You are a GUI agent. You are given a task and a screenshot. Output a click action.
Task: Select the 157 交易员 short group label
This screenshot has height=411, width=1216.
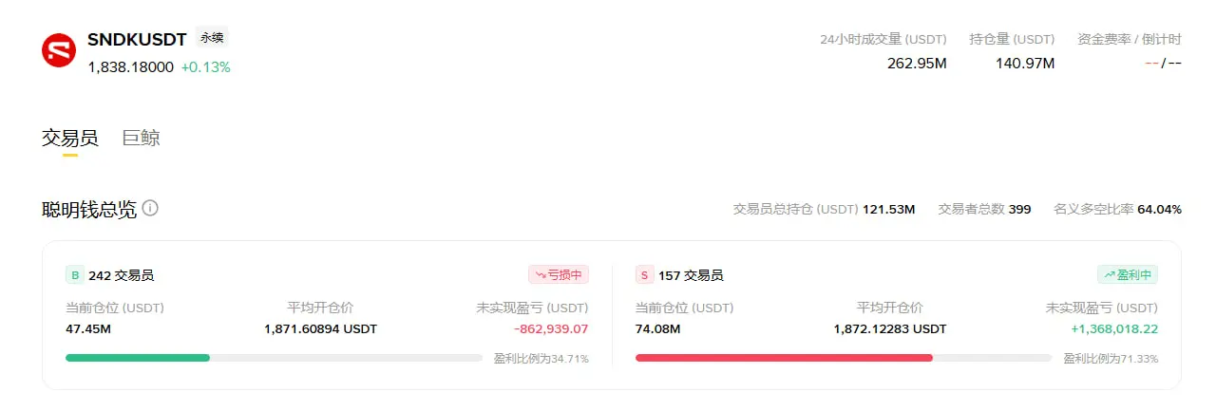click(691, 276)
